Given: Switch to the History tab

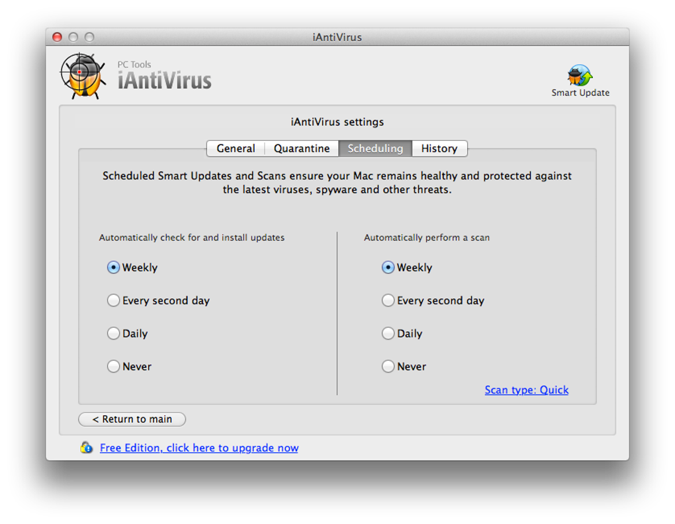Looking at the screenshot, I should point(439,148).
